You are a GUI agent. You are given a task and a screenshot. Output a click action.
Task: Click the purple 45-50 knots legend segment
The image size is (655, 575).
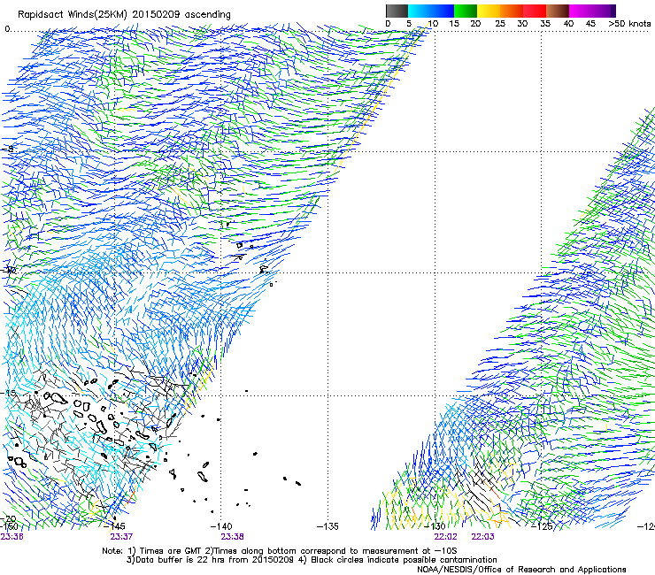coord(603,11)
